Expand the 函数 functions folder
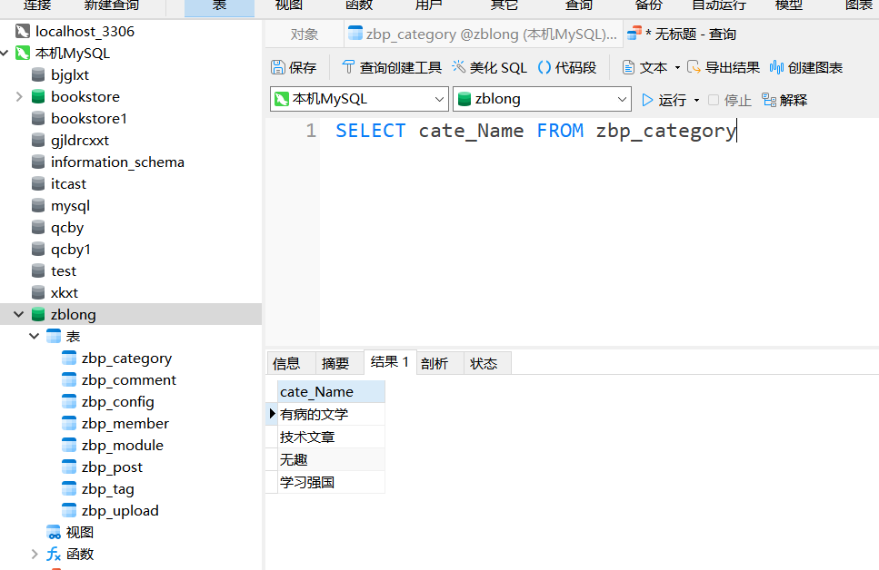The width and height of the screenshot is (879, 570). pos(35,554)
